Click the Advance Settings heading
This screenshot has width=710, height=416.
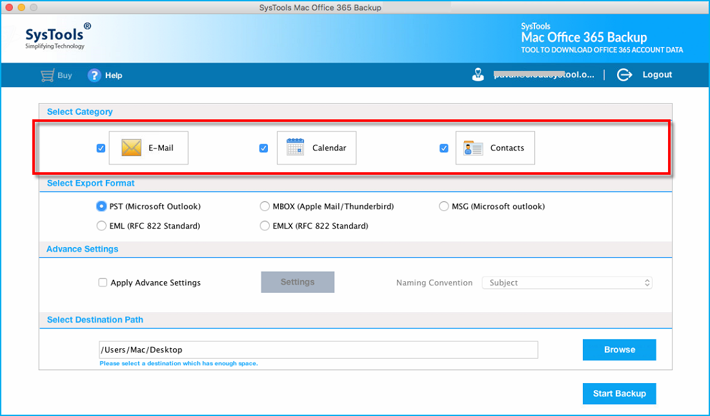click(x=83, y=249)
